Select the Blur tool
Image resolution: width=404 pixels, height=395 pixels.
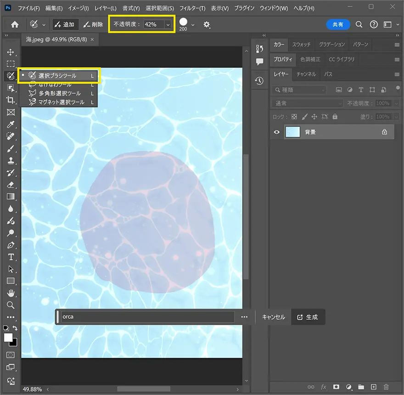[x=10, y=209]
